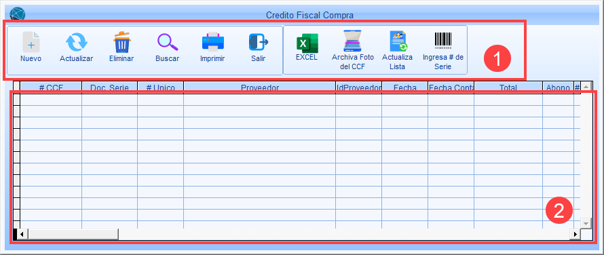Select the Proveedor column header
Image resolution: width=604 pixels, height=255 pixels.
point(260,87)
